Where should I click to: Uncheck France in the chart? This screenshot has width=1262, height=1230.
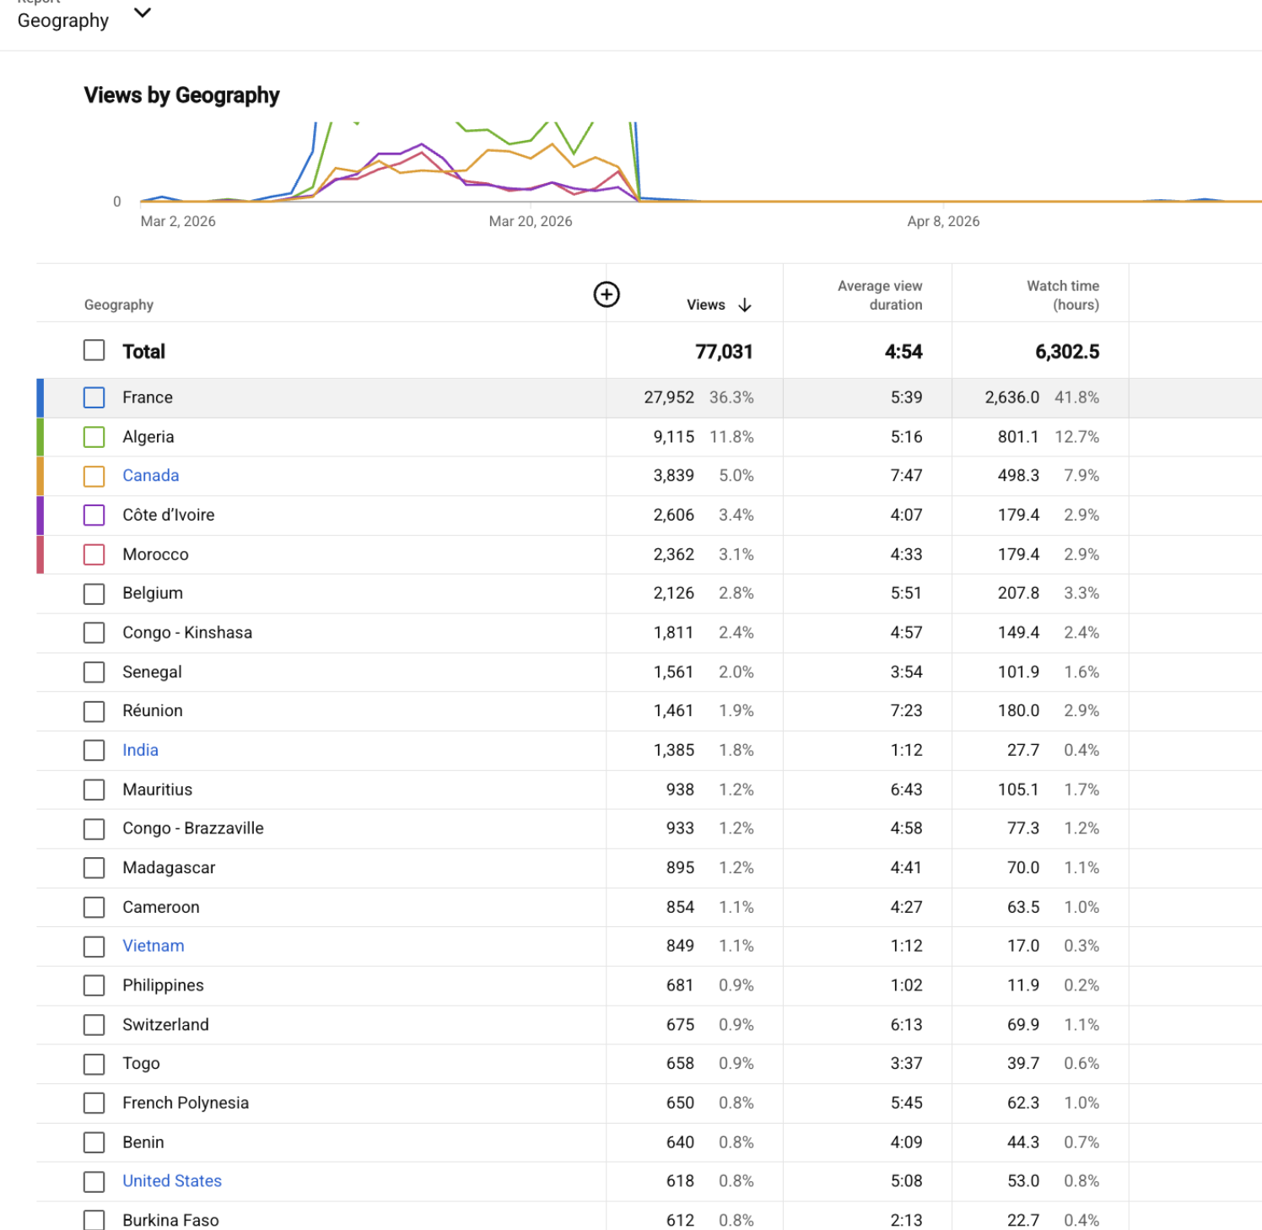(94, 397)
